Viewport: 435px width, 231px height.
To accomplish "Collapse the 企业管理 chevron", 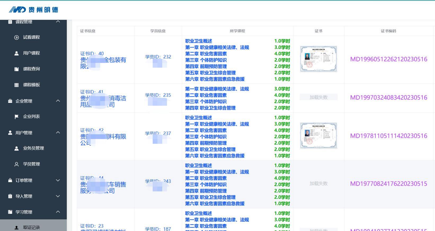I will 58,101.
